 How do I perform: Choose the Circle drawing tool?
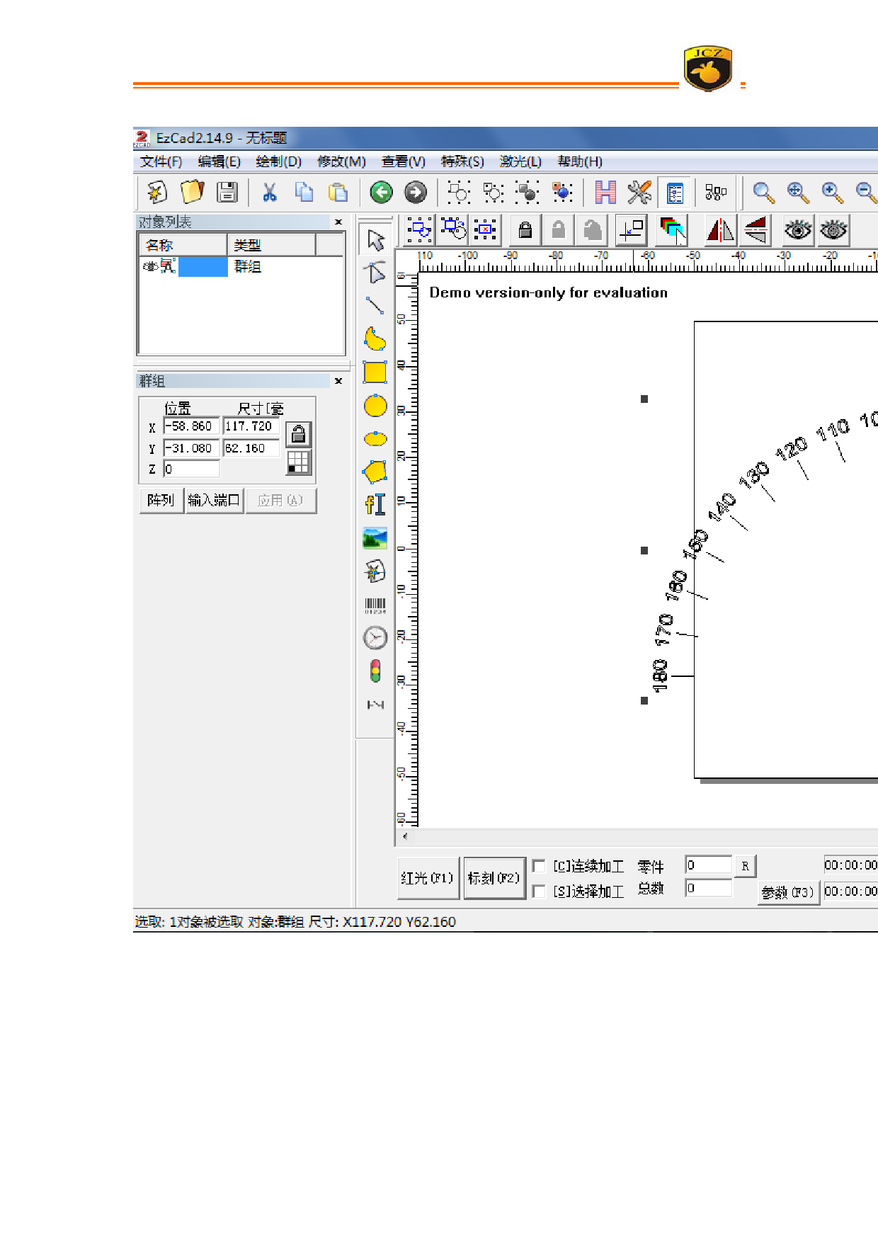(375, 406)
